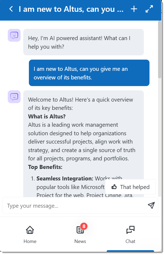Send the message with the paper plane icon

pyautogui.click(x=151, y=205)
